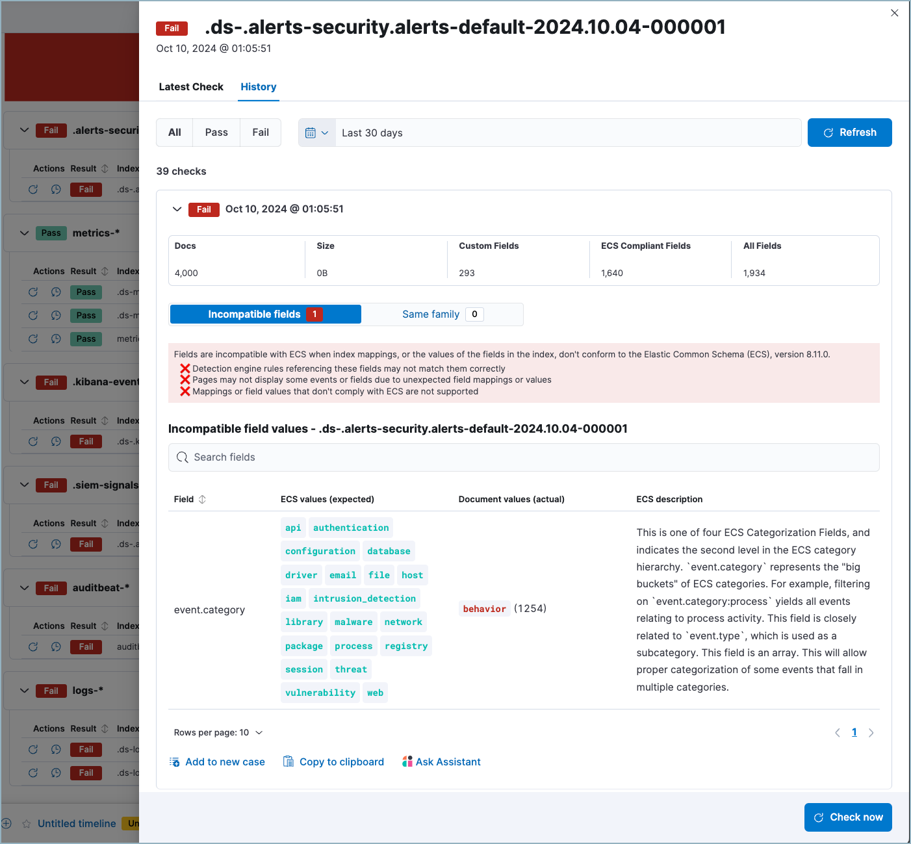
Task: Open the date quick menu calendar dropdown
Action: [x=317, y=133]
